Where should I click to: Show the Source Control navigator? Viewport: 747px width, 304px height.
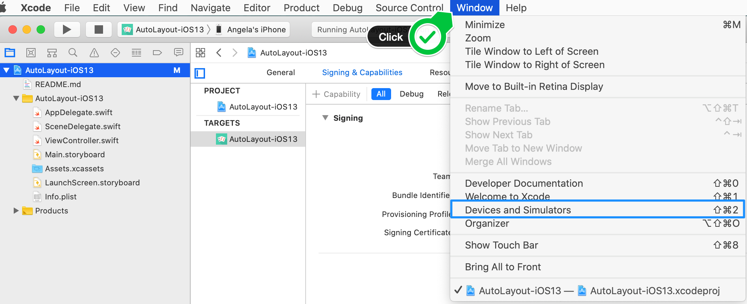coord(31,53)
